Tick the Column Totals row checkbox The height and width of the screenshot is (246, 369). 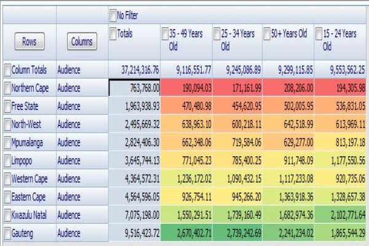[x=7, y=70]
